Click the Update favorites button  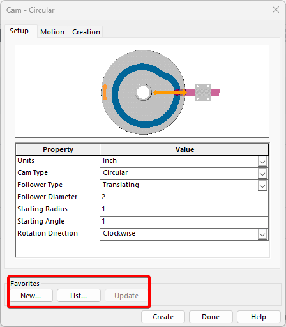[x=126, y=296]
